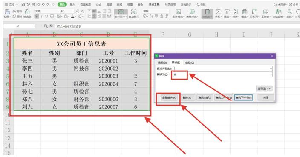300x157 pixels.
Task: Click the Rows and Columns (行和列) icon
Action: [x=254, y=12]
